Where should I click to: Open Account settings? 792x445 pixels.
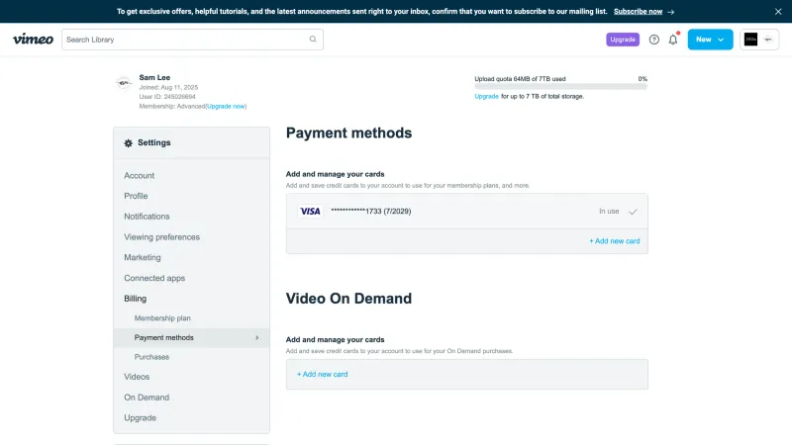click(139, 176)
